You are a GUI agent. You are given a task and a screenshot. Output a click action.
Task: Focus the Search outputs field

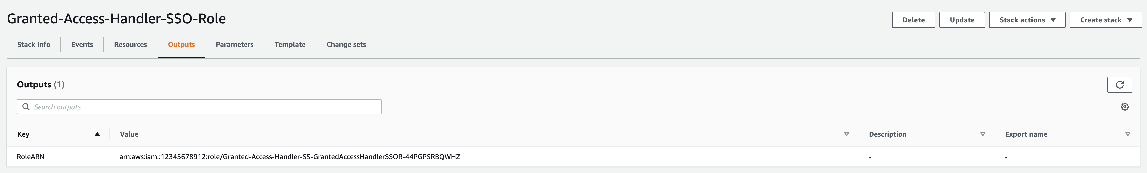coord(205,107)
